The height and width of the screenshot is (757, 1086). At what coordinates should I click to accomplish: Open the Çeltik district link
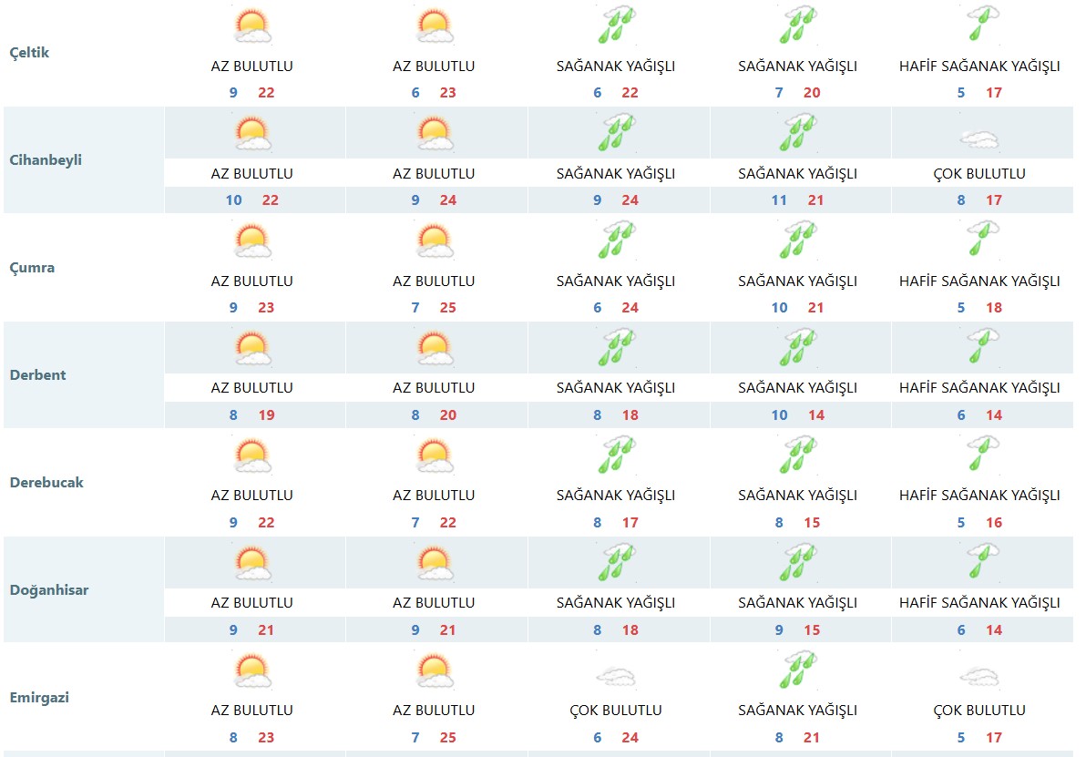click(x=29, y=53)
